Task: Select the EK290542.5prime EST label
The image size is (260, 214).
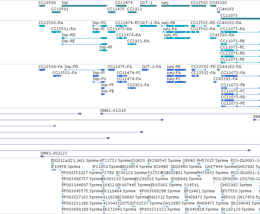Action: click(164, 161)
